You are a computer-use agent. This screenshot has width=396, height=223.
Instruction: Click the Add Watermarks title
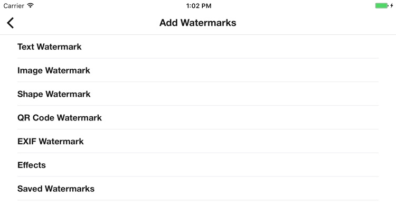(x=198, y=23)
